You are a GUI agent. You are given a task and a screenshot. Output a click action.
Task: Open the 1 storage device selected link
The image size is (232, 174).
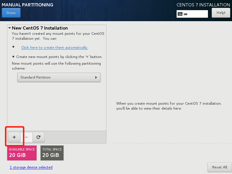(x=31, y=167)
